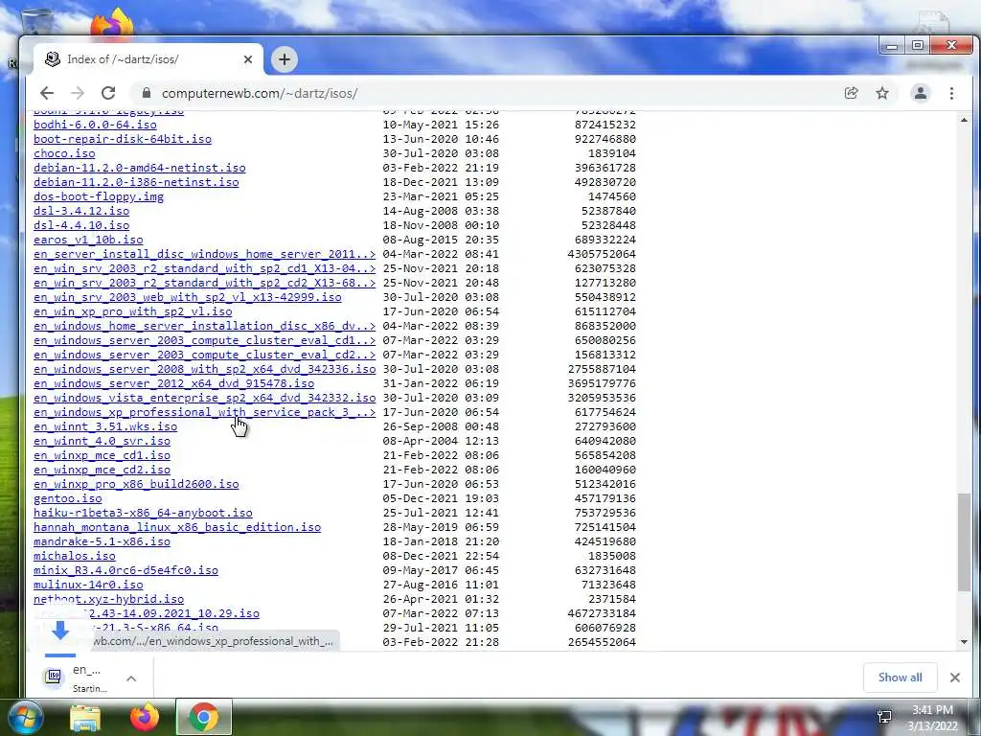981x736 pixels.
Task: Open Chrome three-dot menu
Action: click(x=951, y=93)
